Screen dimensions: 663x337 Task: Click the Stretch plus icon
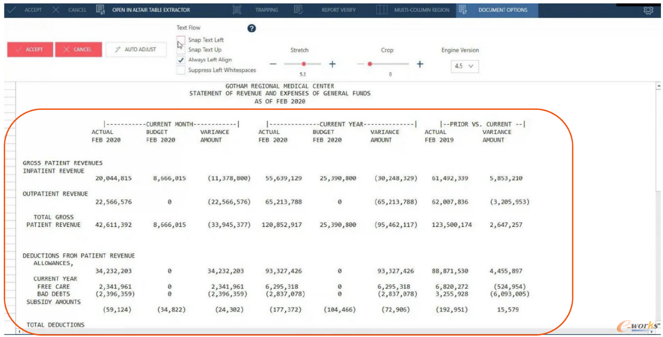[x=332, y=64]
